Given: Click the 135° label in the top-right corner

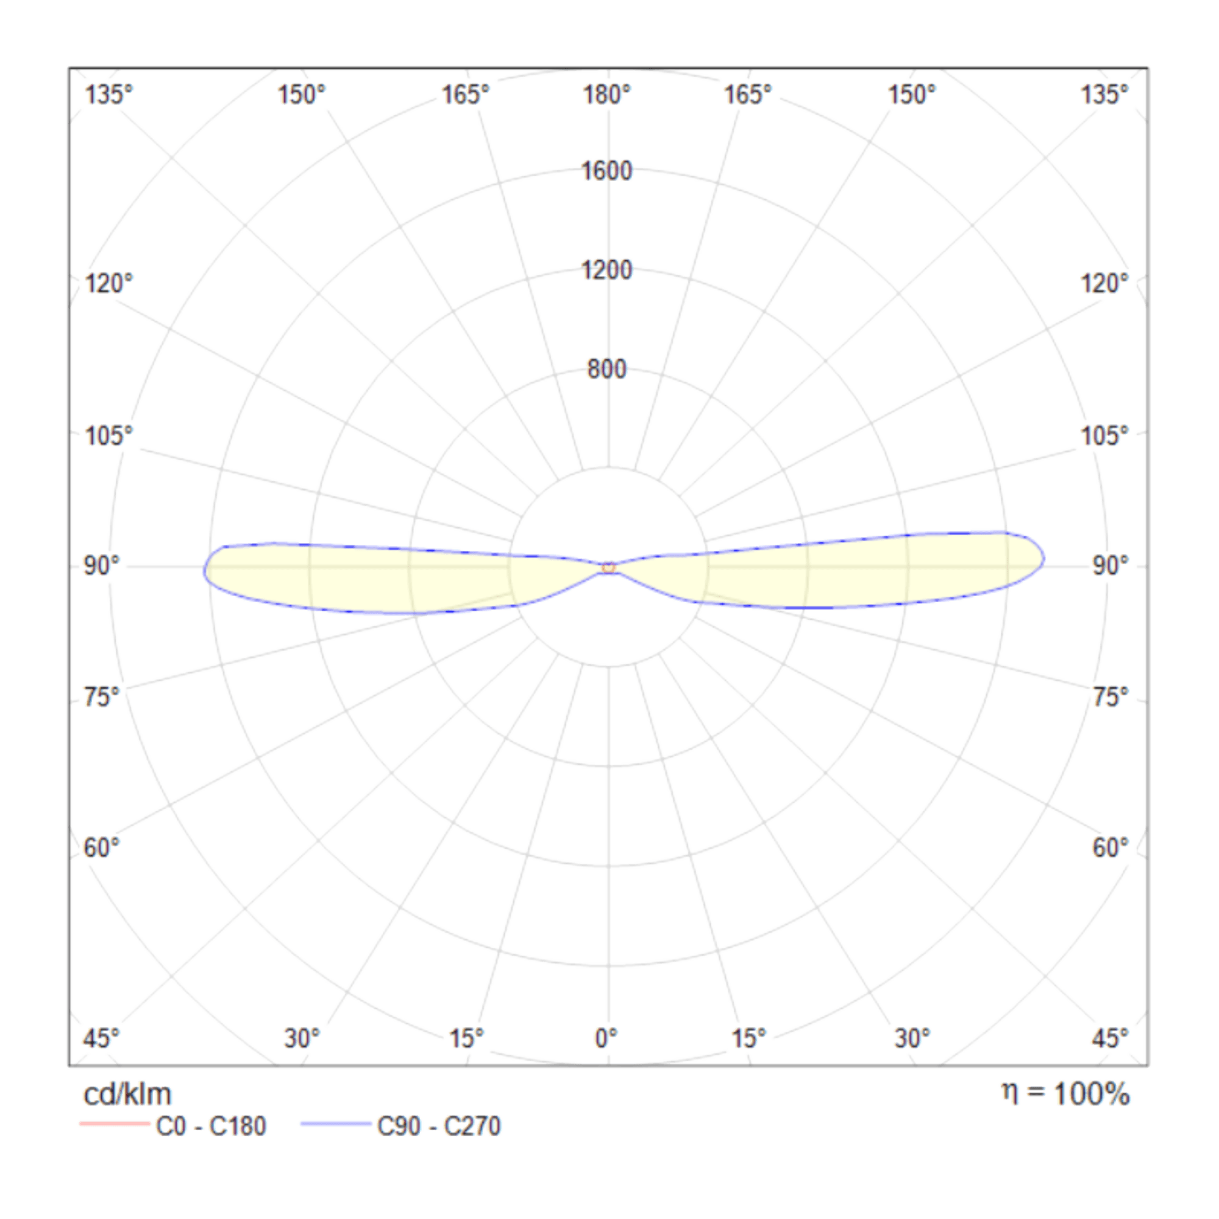Looking at the screenshot, I should 1105,94.
